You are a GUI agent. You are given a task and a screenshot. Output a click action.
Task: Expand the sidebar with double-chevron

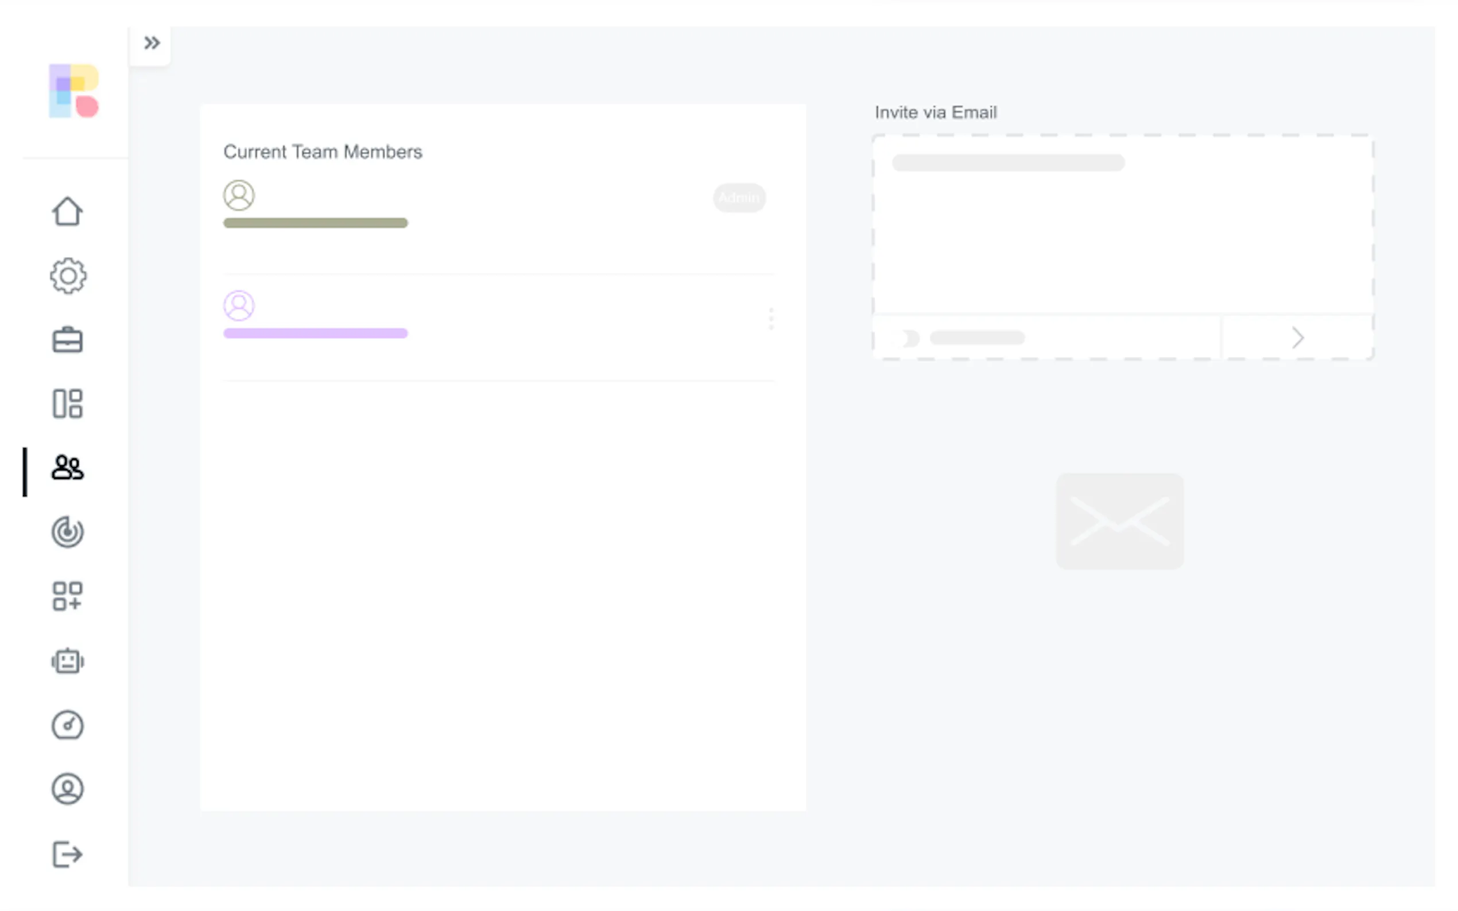pyautogui.click(x=152, y=43)
